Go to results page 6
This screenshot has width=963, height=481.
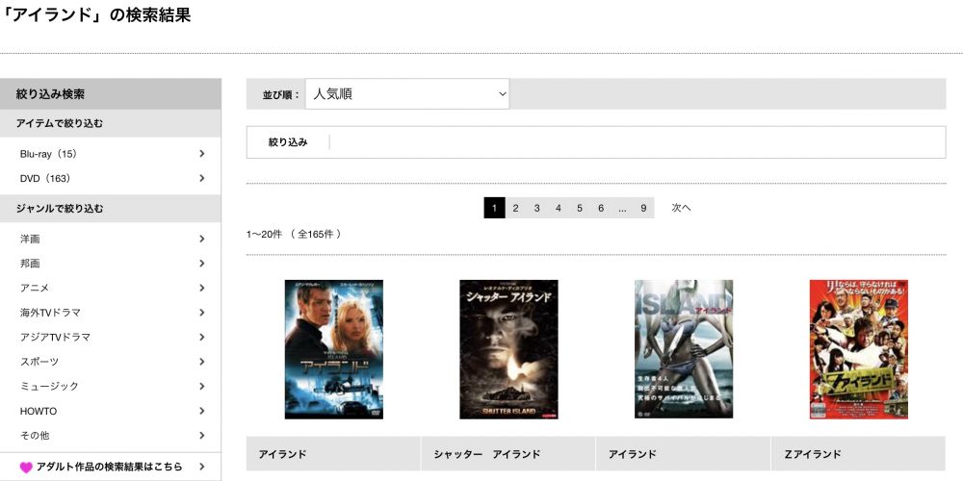(601, 208)
